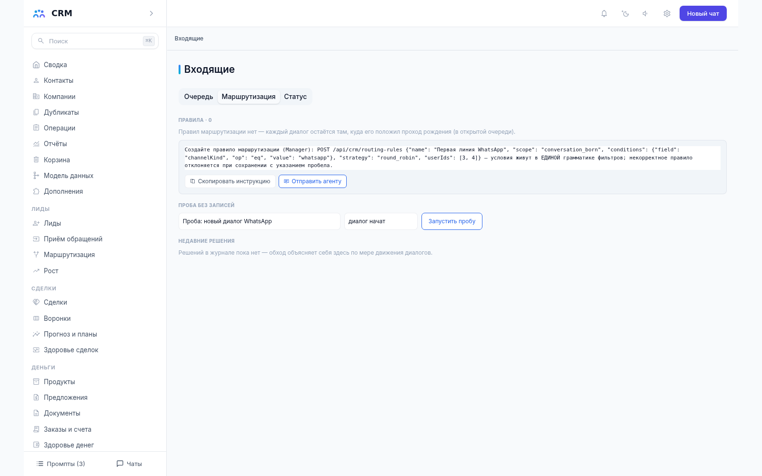The width and height of the screenshot is (762, 476).
Task: Focus the Поиск search field
Action: click(x=95, y=41)
